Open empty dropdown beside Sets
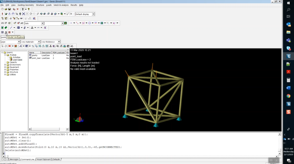This screenshot has width=294, height=164. pyautogui.click(x=62, y=23)
